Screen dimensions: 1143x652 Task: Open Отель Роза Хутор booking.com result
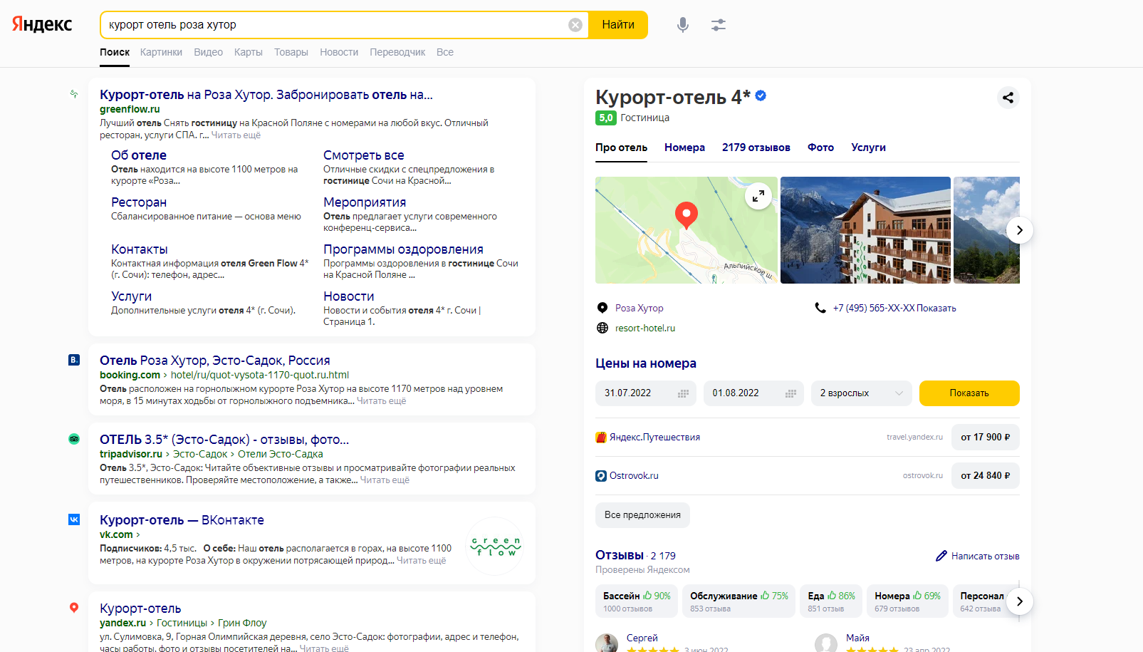[x=215, y=361]
